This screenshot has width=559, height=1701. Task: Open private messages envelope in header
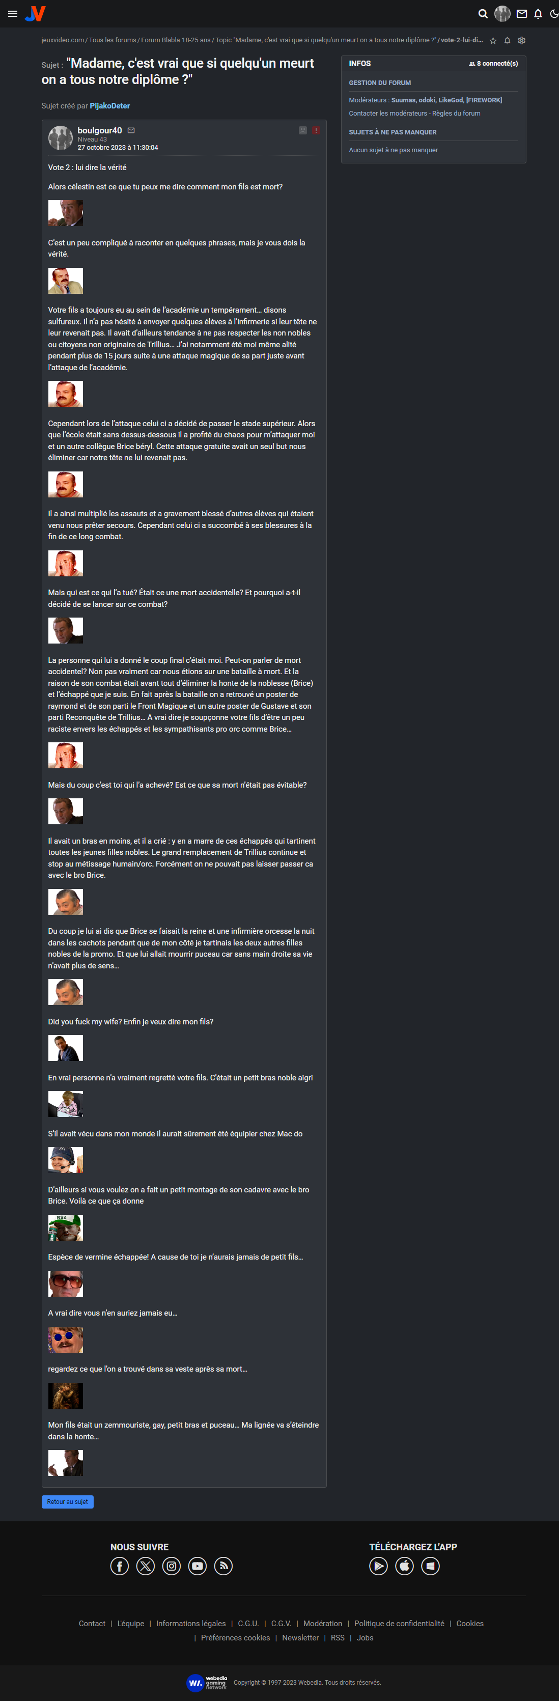[522, 14]
